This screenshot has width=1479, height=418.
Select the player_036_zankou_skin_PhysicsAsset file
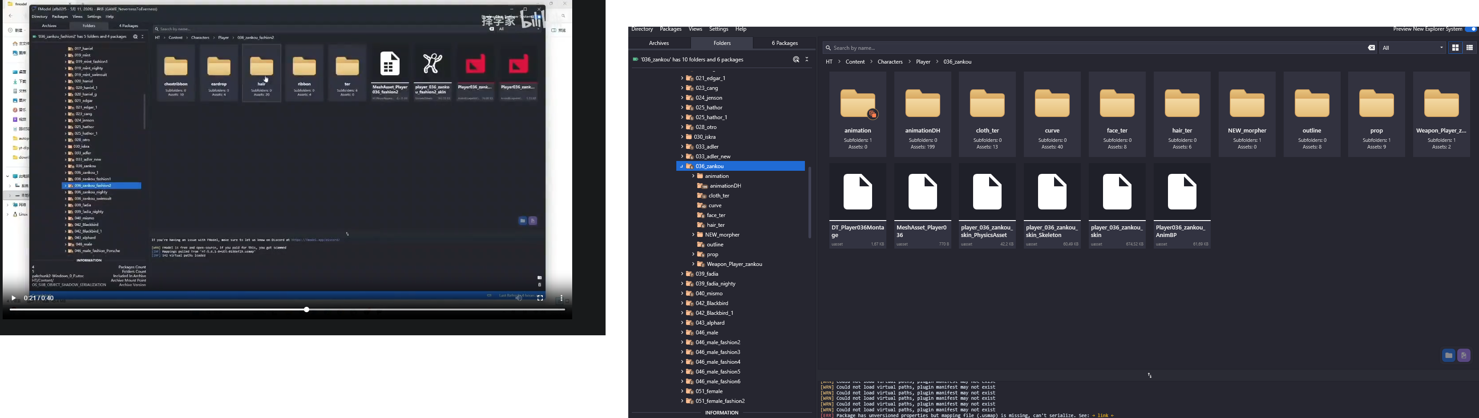pos(987,206)
